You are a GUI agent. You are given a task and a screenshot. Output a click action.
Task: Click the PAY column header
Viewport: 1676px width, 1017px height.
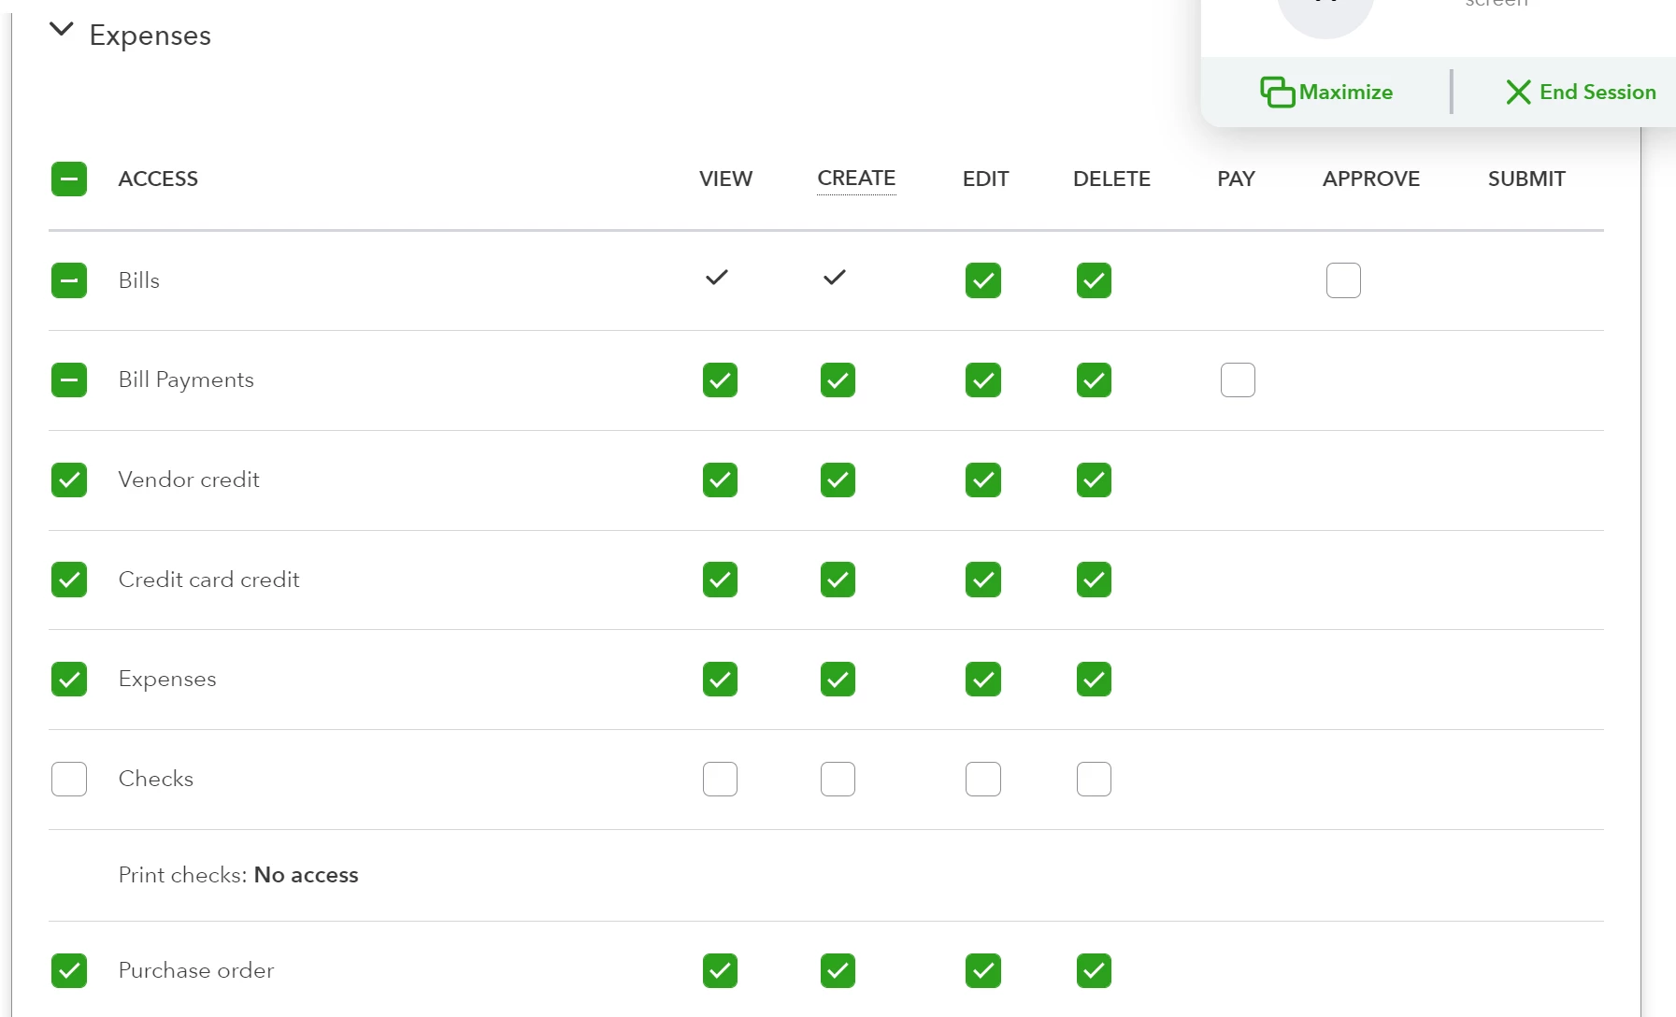click(x=1236, y=179)
